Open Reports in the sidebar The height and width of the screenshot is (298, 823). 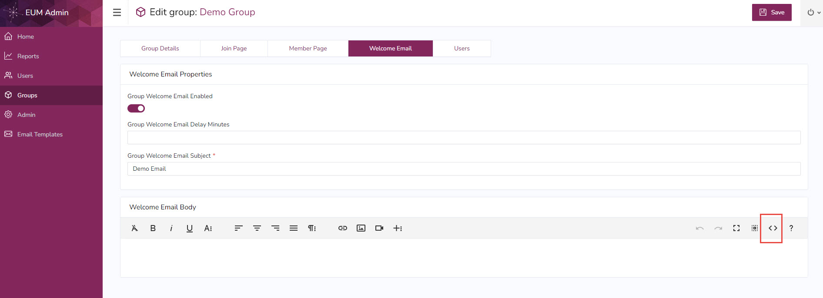click(x=51, y=56)
